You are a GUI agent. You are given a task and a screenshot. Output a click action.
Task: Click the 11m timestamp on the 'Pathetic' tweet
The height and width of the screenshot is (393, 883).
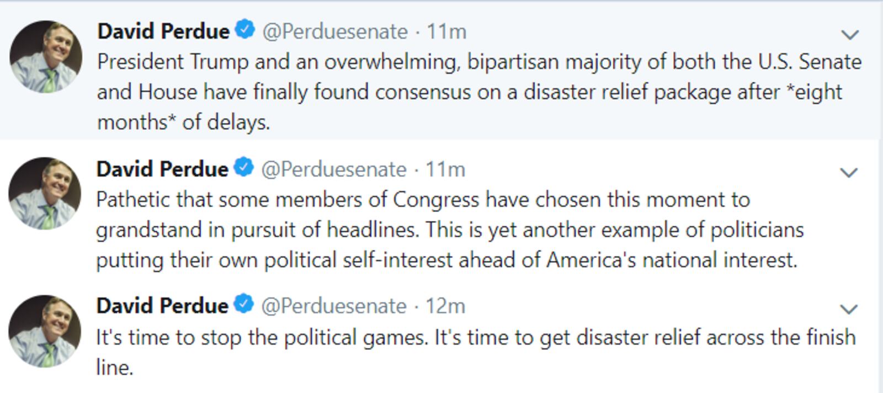pos(445,169)
